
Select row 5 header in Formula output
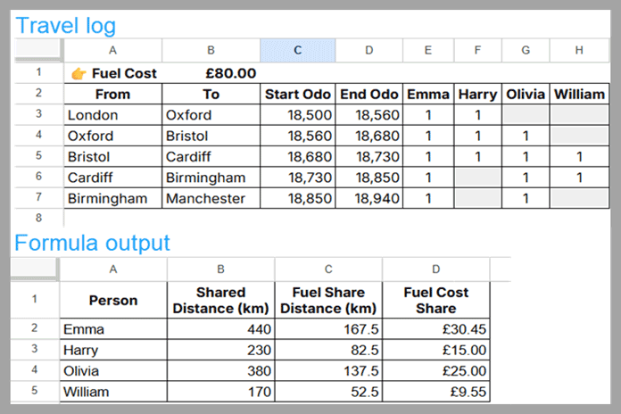tap(35, 391)
